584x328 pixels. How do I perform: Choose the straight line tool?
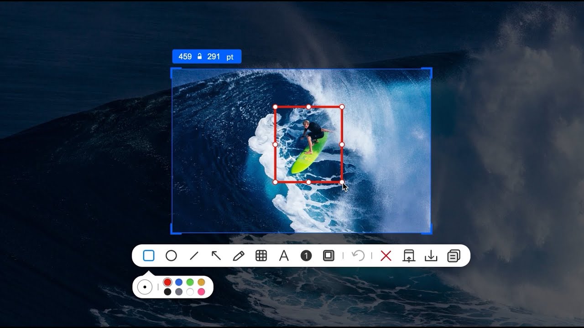point(194,256)
